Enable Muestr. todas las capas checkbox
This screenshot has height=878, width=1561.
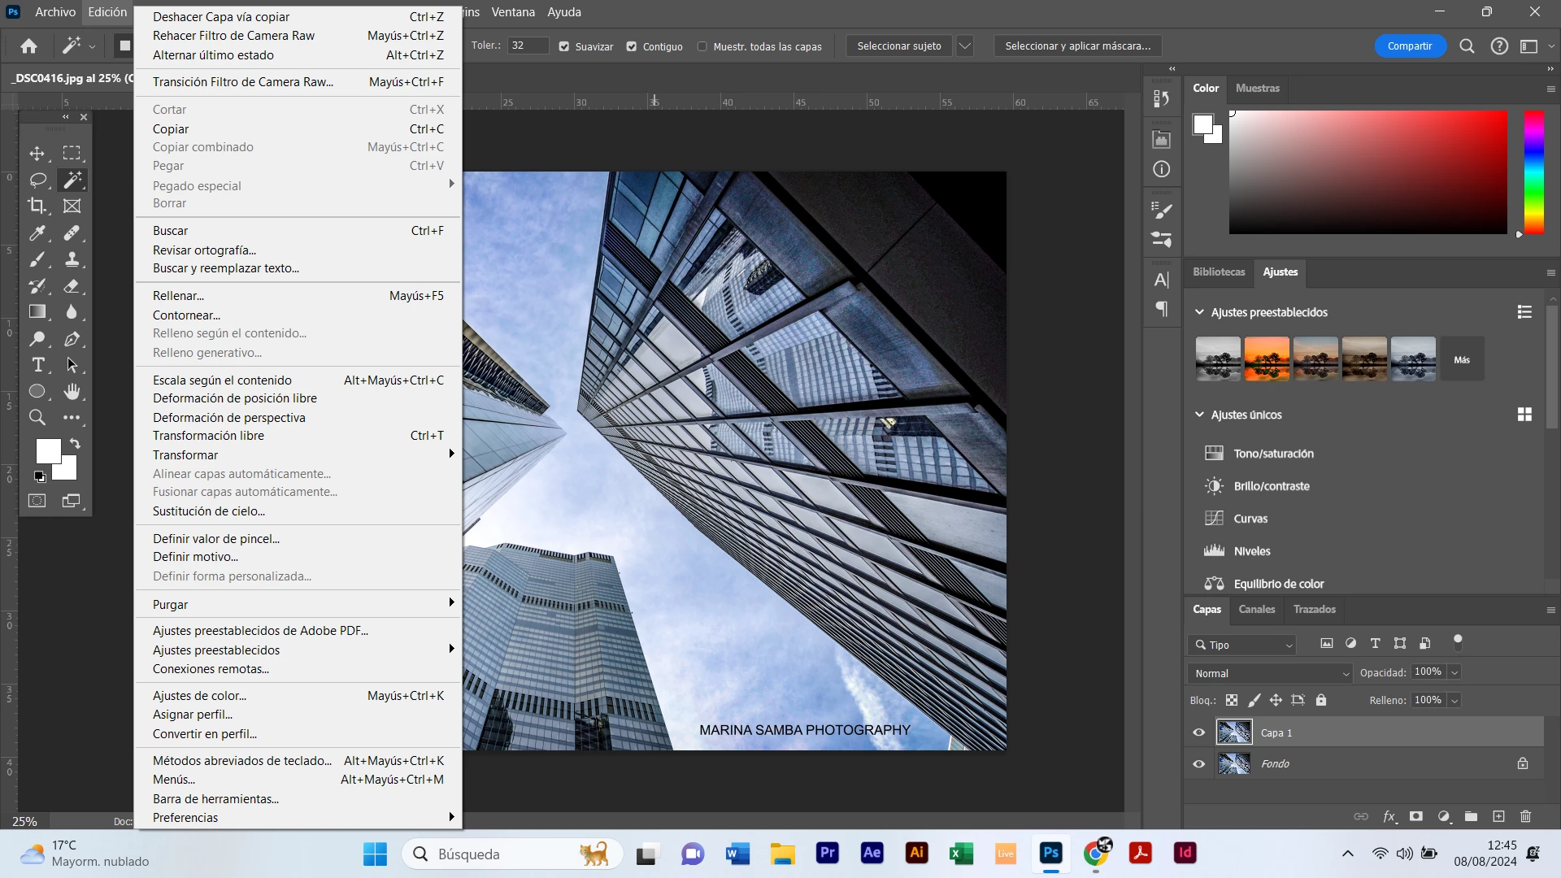[x=702, y=46]
